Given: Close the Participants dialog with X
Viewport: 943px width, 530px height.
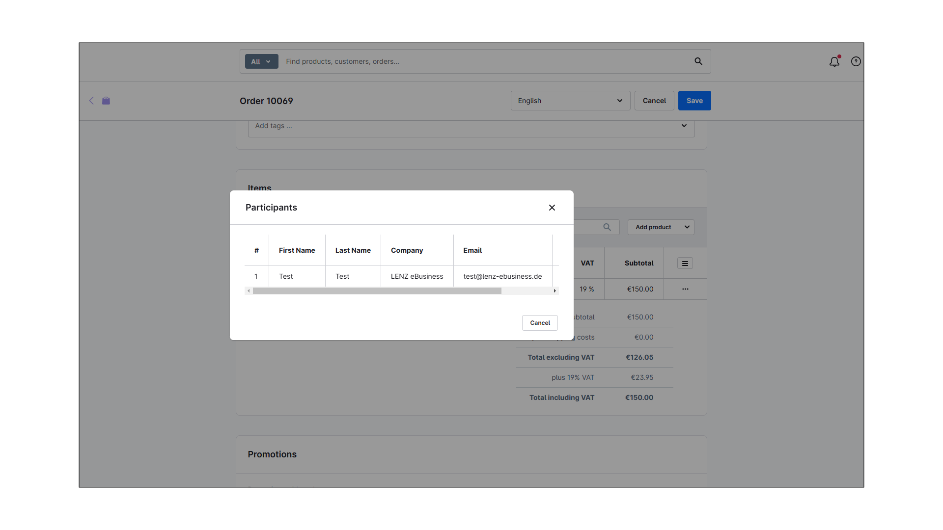Looking at the screenshot, I should 552,208.
